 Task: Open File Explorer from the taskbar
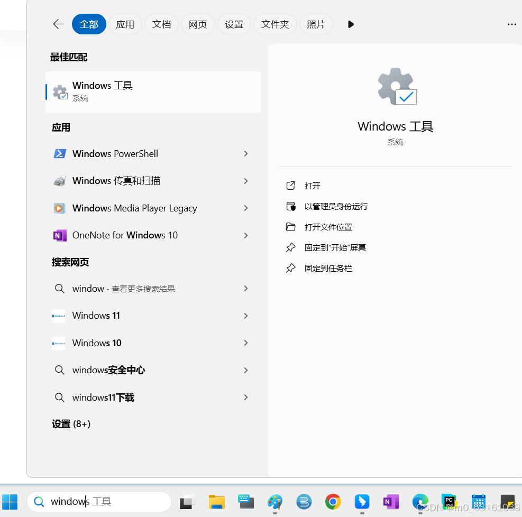coord(217,502)
